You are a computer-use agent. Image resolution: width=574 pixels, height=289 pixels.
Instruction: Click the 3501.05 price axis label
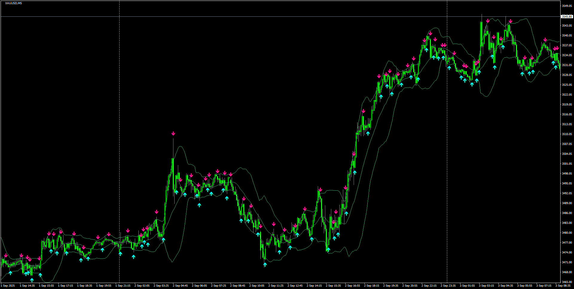(567, 164)
